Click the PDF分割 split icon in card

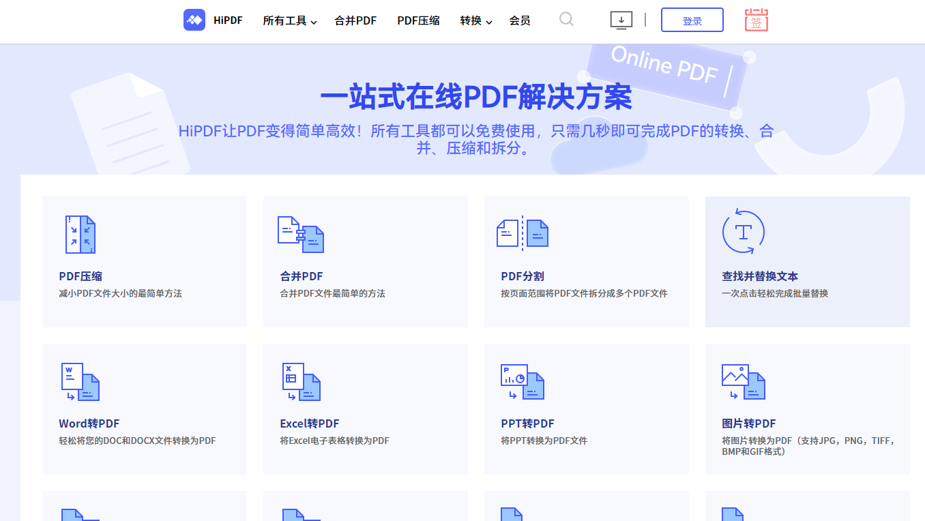coord(523,233)
